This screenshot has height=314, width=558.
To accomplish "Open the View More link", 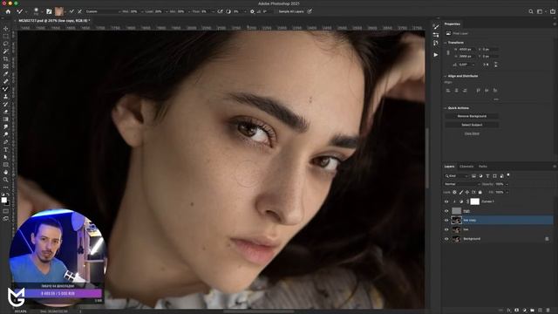I will 472,133.
